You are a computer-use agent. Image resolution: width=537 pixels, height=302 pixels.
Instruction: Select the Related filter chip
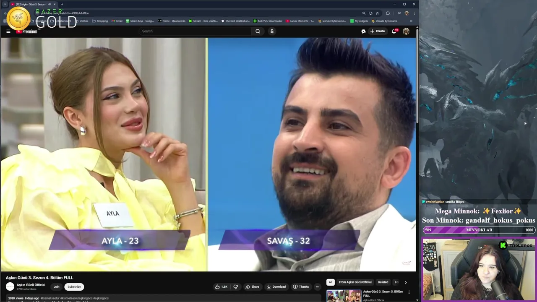tap(383, 282)
